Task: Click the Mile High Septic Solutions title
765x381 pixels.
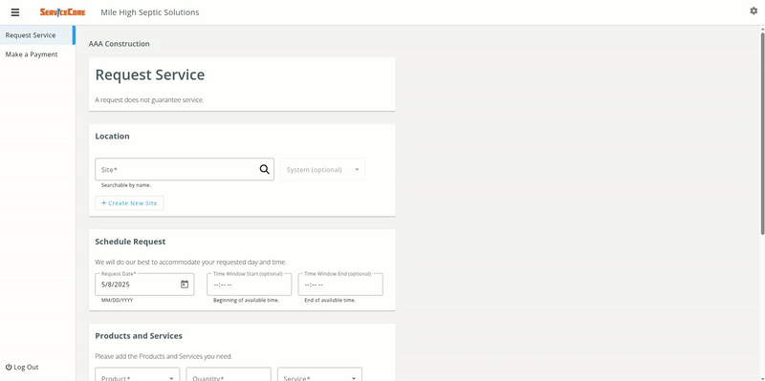Action: 150,12
